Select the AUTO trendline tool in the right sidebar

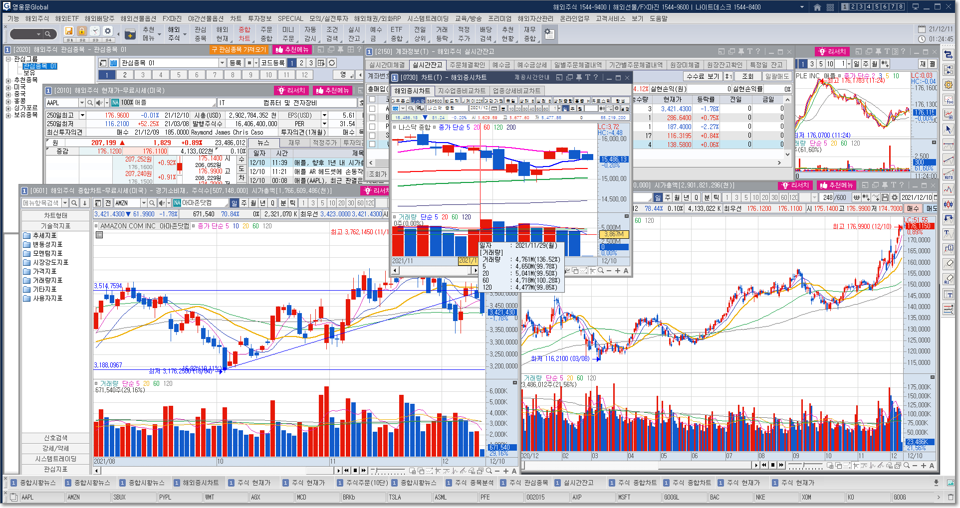[x=949, y=174]
